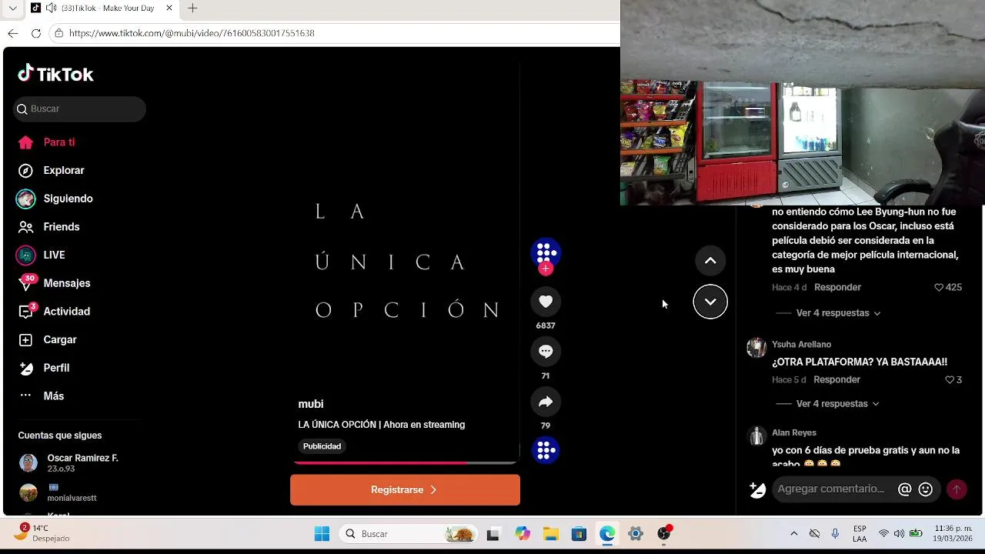The height and width of the screenshot is (554, 985).
Task: Open the mubi username on the video
Action: coord(311,404)
